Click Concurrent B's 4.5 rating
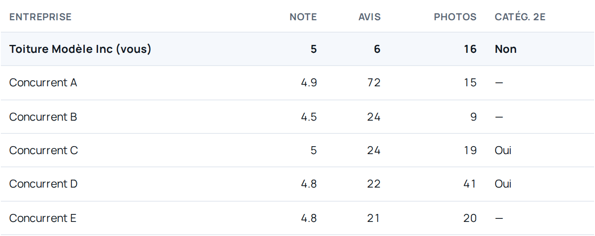The image size is (595, 236). click(x=309, y=117)
